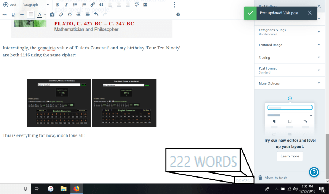Clear formatting with the eraser icon

point(61,15)
